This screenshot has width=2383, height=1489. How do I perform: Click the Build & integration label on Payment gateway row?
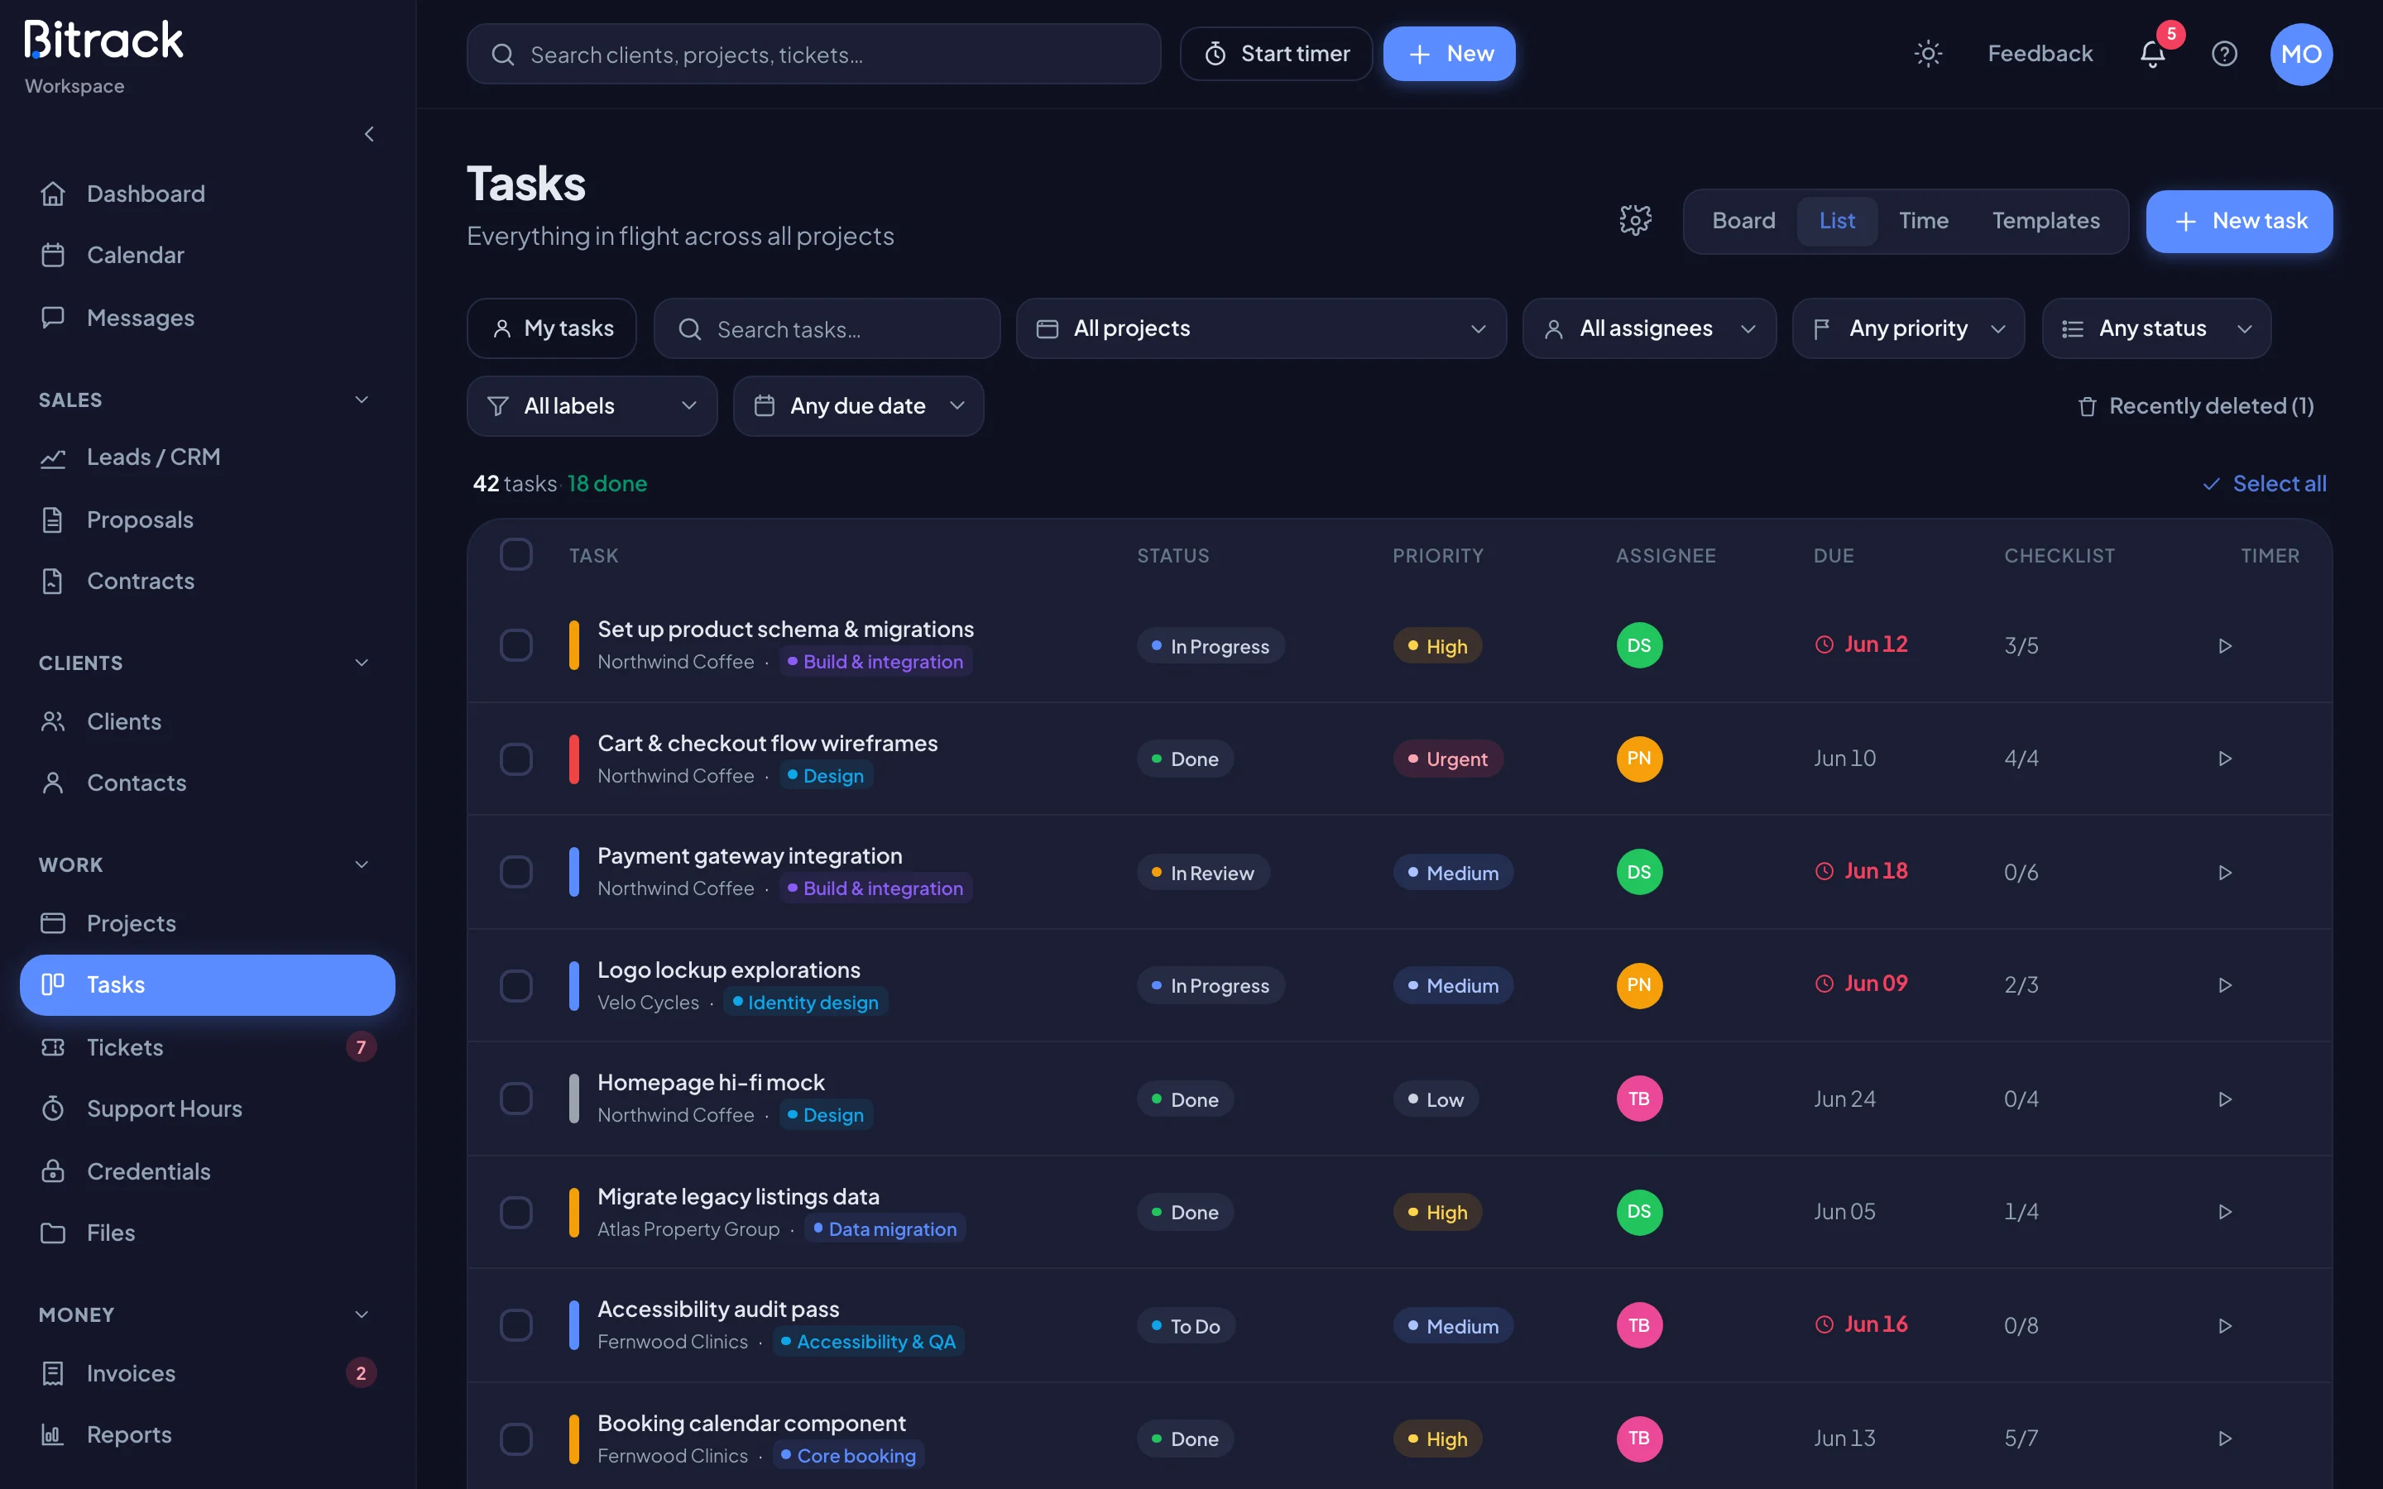coord(875,888)
